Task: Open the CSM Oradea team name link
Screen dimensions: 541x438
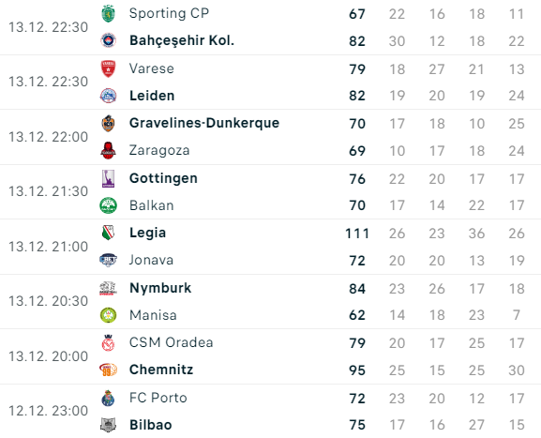Action: tap(172, 342)
